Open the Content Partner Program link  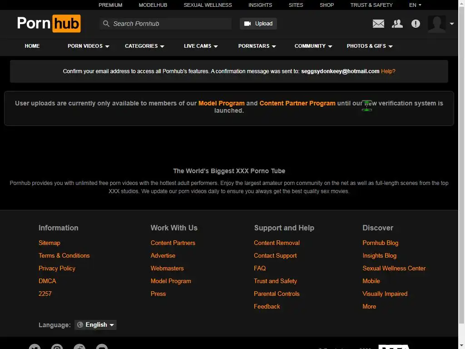[x=297, y=103]
